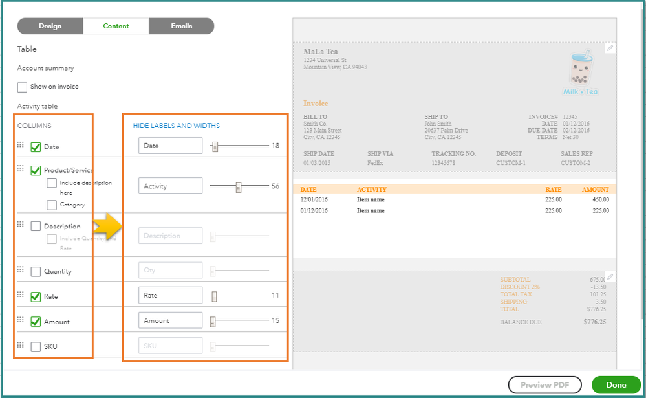Click the green Done button
The image size is (646, 398).
tap(616, 385)
